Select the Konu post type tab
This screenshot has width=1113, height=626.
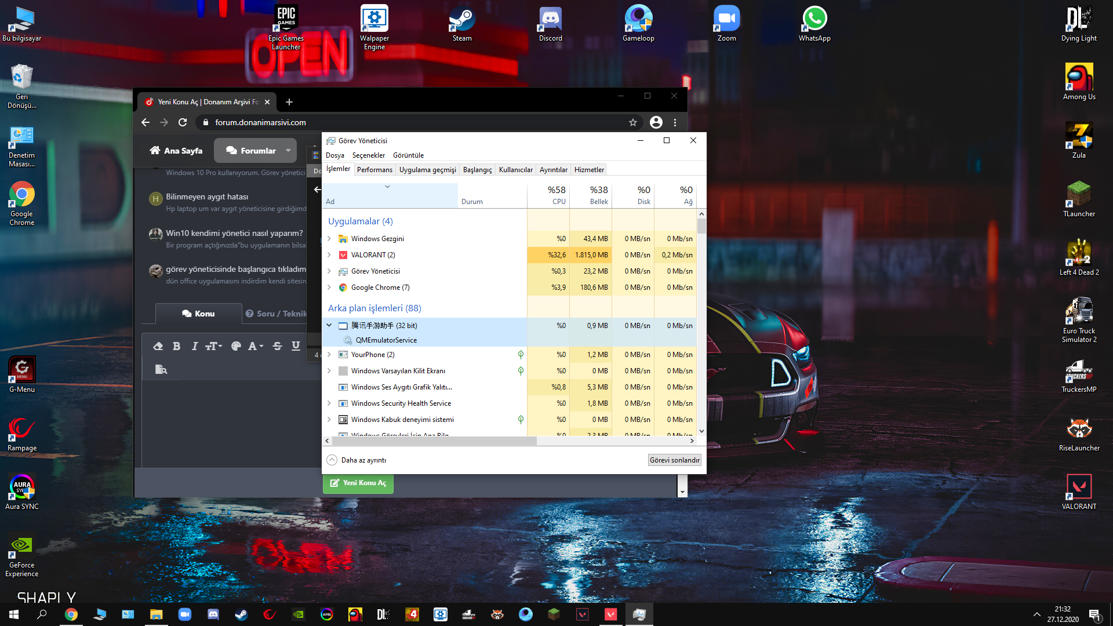pyautogui.click(x=199, y=314)
